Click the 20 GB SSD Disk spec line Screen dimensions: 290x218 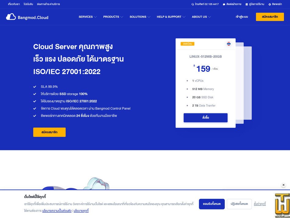(x=203, y=97)
